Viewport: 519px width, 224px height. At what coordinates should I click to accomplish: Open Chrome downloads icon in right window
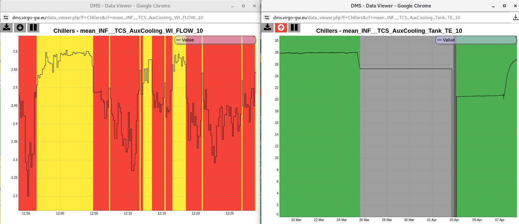coord(515,18)
